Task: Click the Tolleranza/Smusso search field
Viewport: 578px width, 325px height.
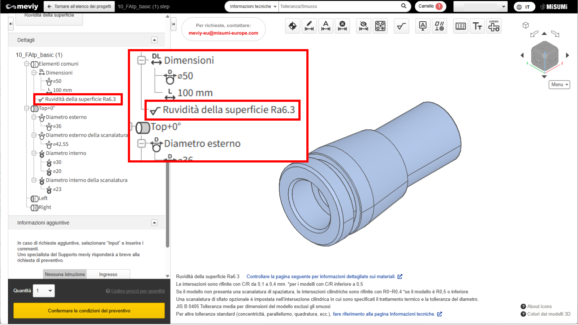Action: click(340, 6)
